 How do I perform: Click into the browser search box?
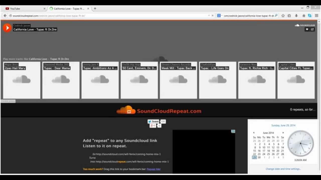[x=248, y=15]
